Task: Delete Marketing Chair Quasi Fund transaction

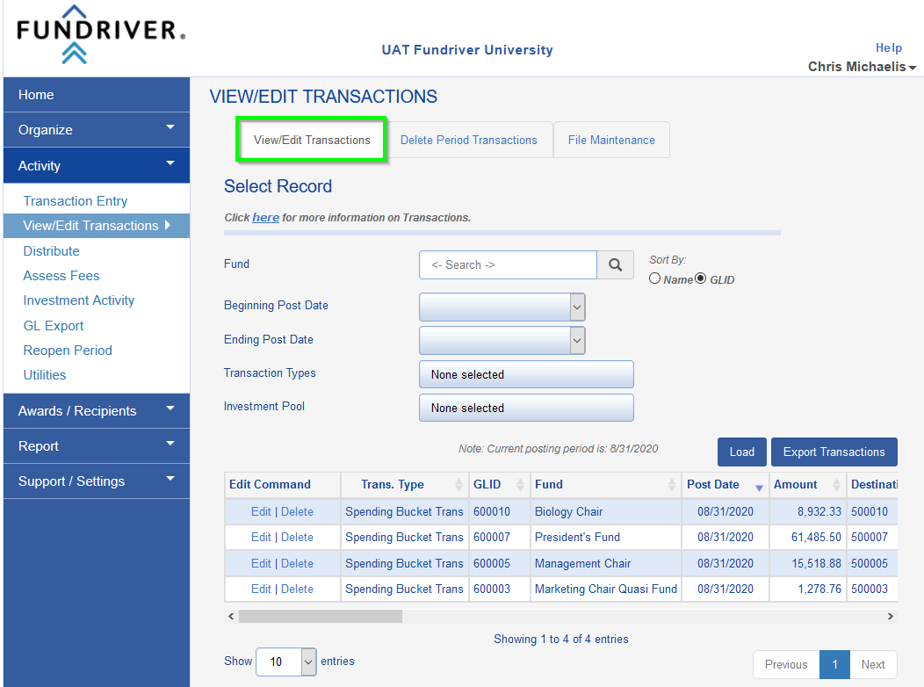Action: point(297,589)
